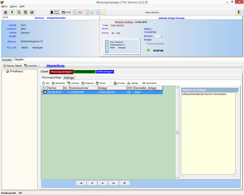Jump to last record navigation button
244x195 pixels.
tap(114, 183)
